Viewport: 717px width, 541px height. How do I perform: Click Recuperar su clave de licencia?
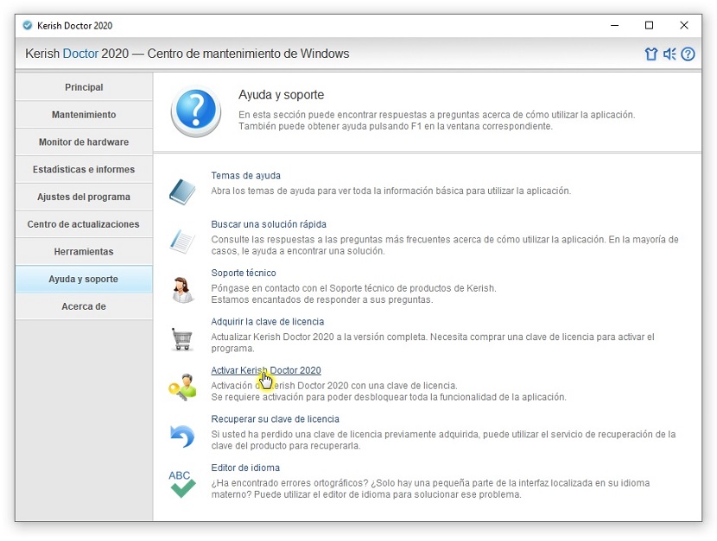click(x=275, y=419)
